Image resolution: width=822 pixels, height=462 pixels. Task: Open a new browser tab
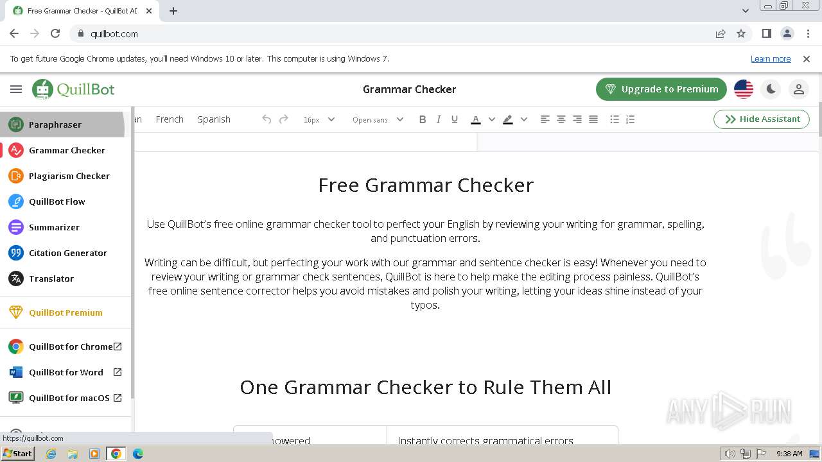click(x=173, y=10)
